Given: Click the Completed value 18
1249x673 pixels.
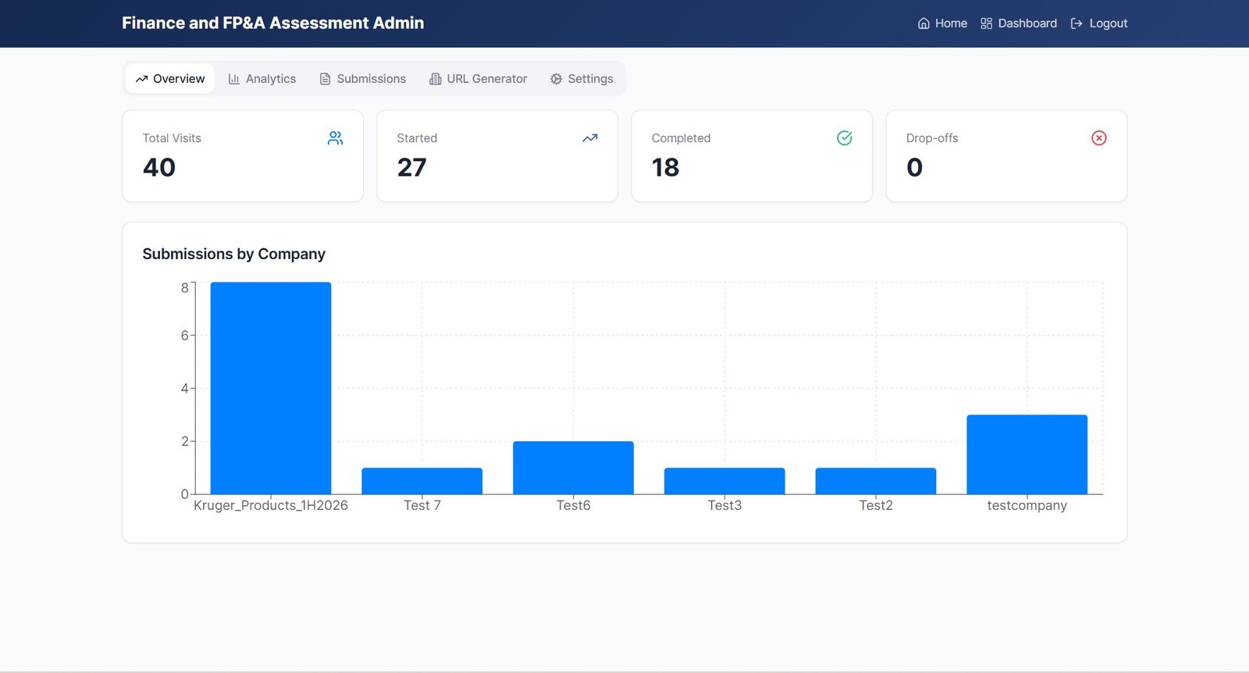Looking at the screenshot, I should click(666, 167).
